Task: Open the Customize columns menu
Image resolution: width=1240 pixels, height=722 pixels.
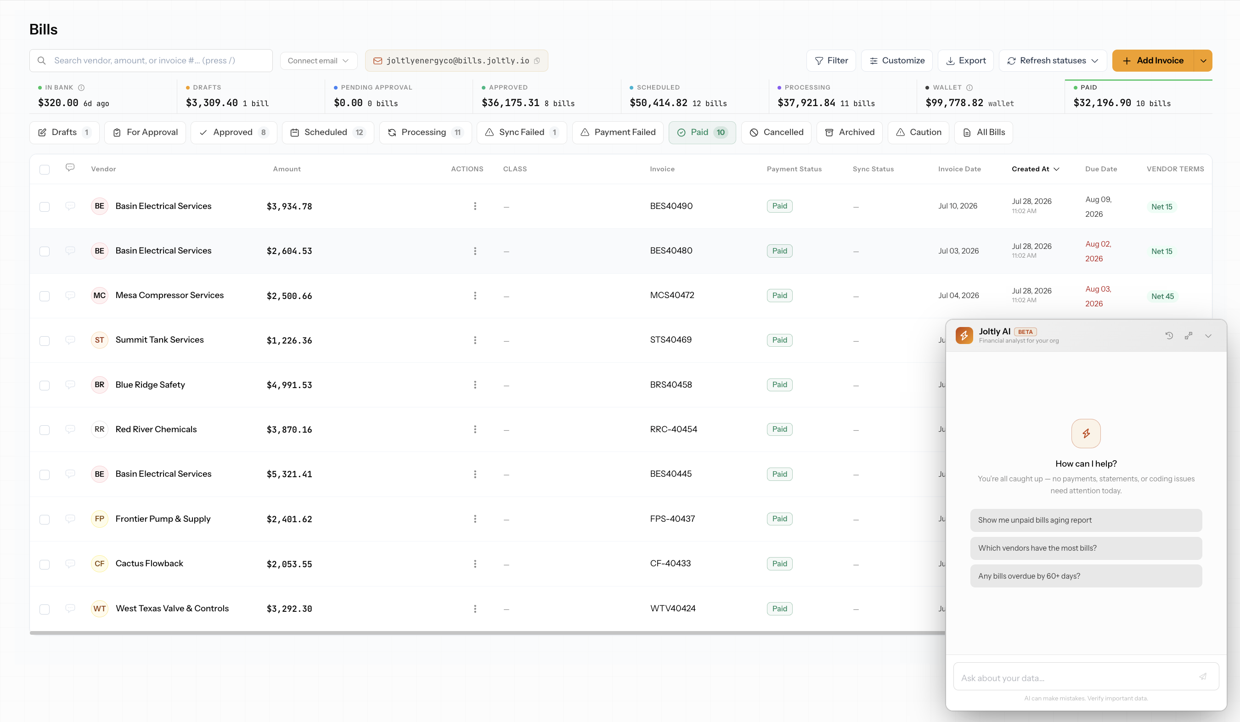Action: [896, 61]
